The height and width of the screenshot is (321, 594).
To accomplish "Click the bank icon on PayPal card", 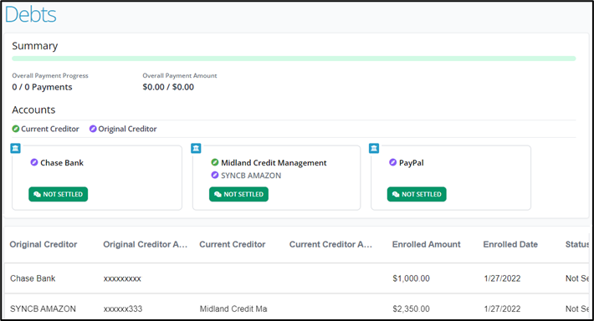I will [x=374, y=148].
